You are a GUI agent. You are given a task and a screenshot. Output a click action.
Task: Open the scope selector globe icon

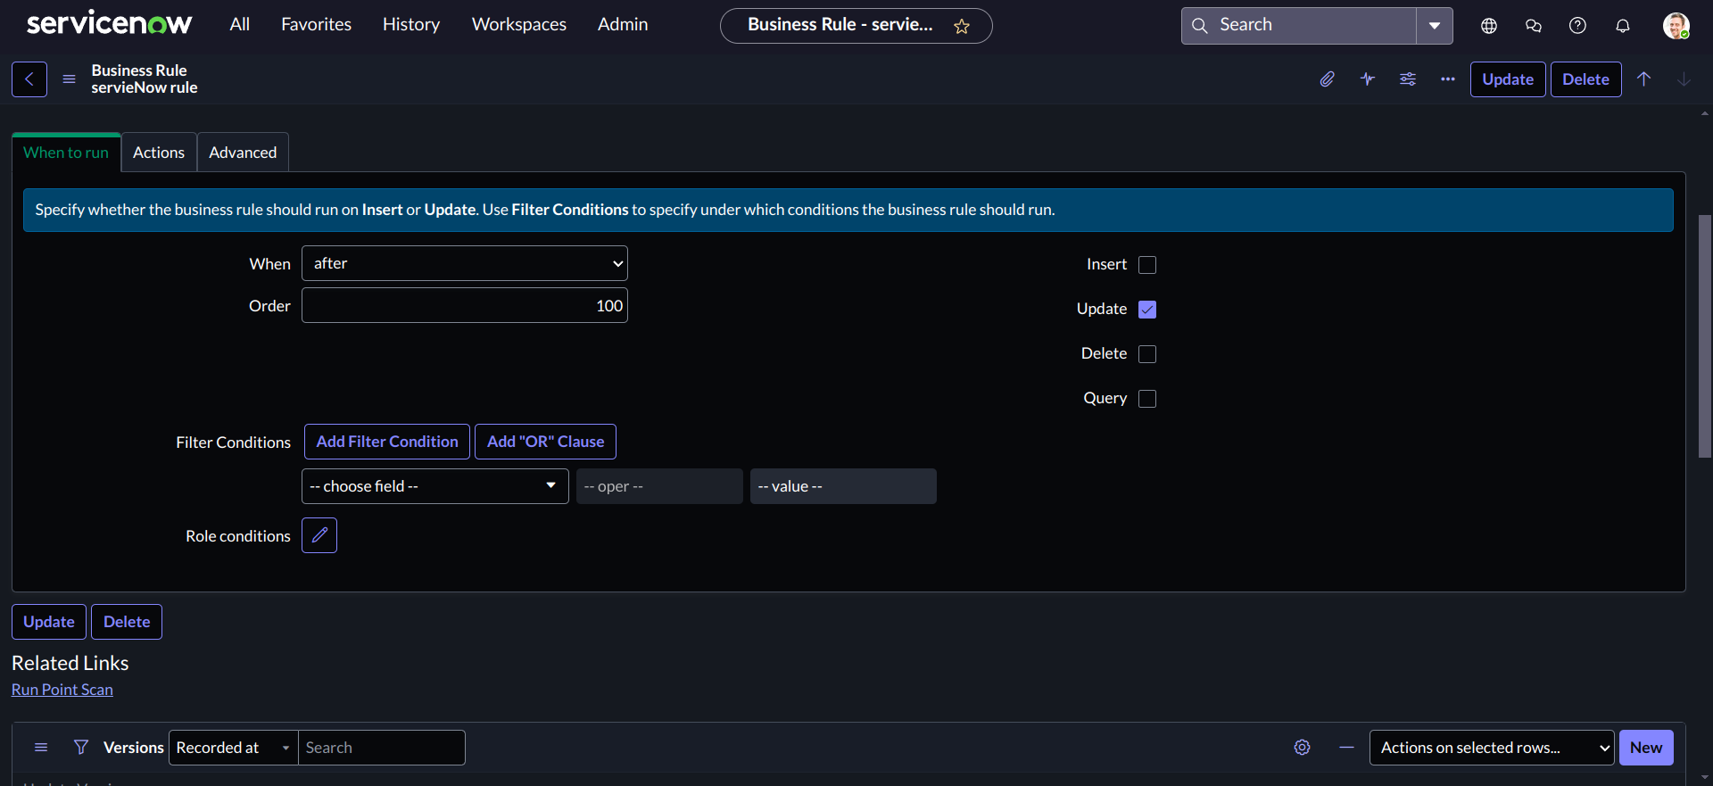[x=1489, y=26]
